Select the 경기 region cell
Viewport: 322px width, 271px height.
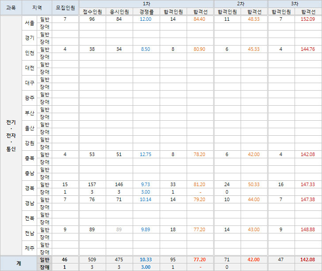[30, 38]
